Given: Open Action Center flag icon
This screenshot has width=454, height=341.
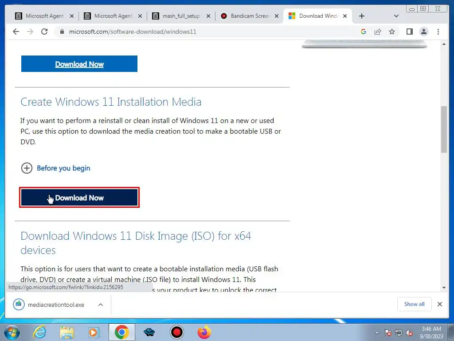Looking at the screenshot, I should tap(388, 333).
